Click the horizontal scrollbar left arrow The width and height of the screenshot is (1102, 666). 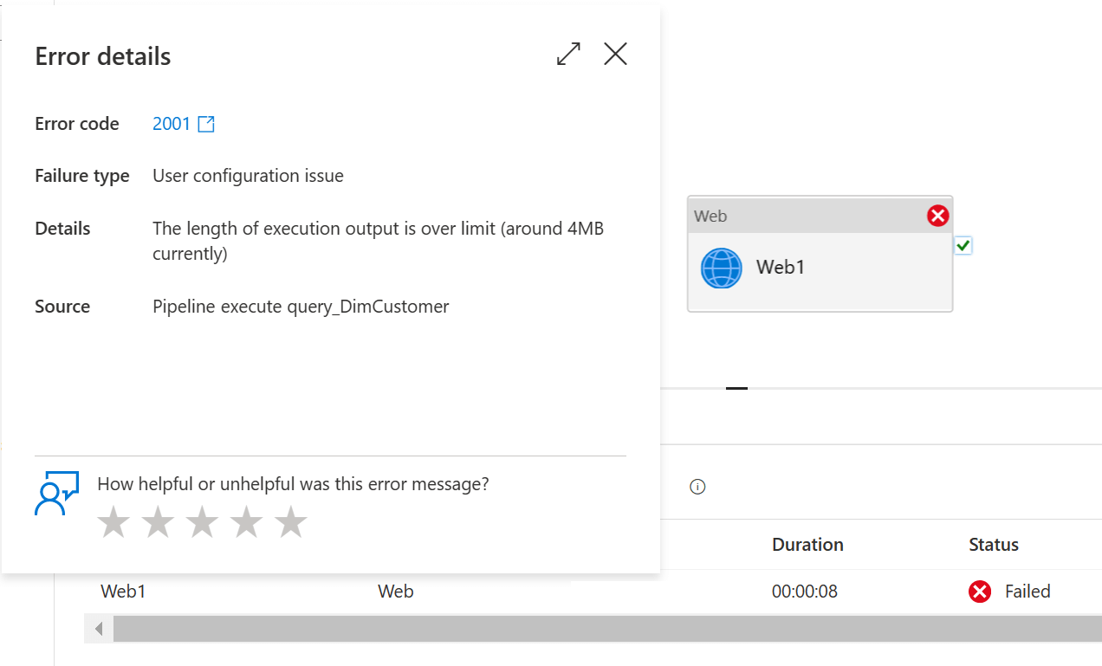coord(99,629)
